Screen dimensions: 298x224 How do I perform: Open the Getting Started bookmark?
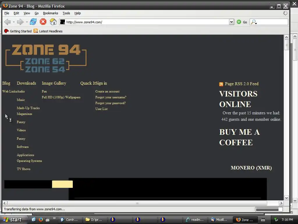tap(18, 31)
